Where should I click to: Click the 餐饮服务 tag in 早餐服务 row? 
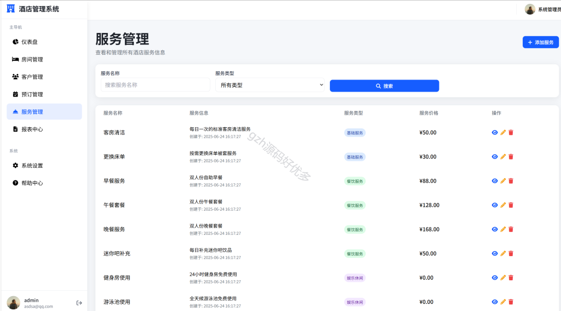pos(355,181)
